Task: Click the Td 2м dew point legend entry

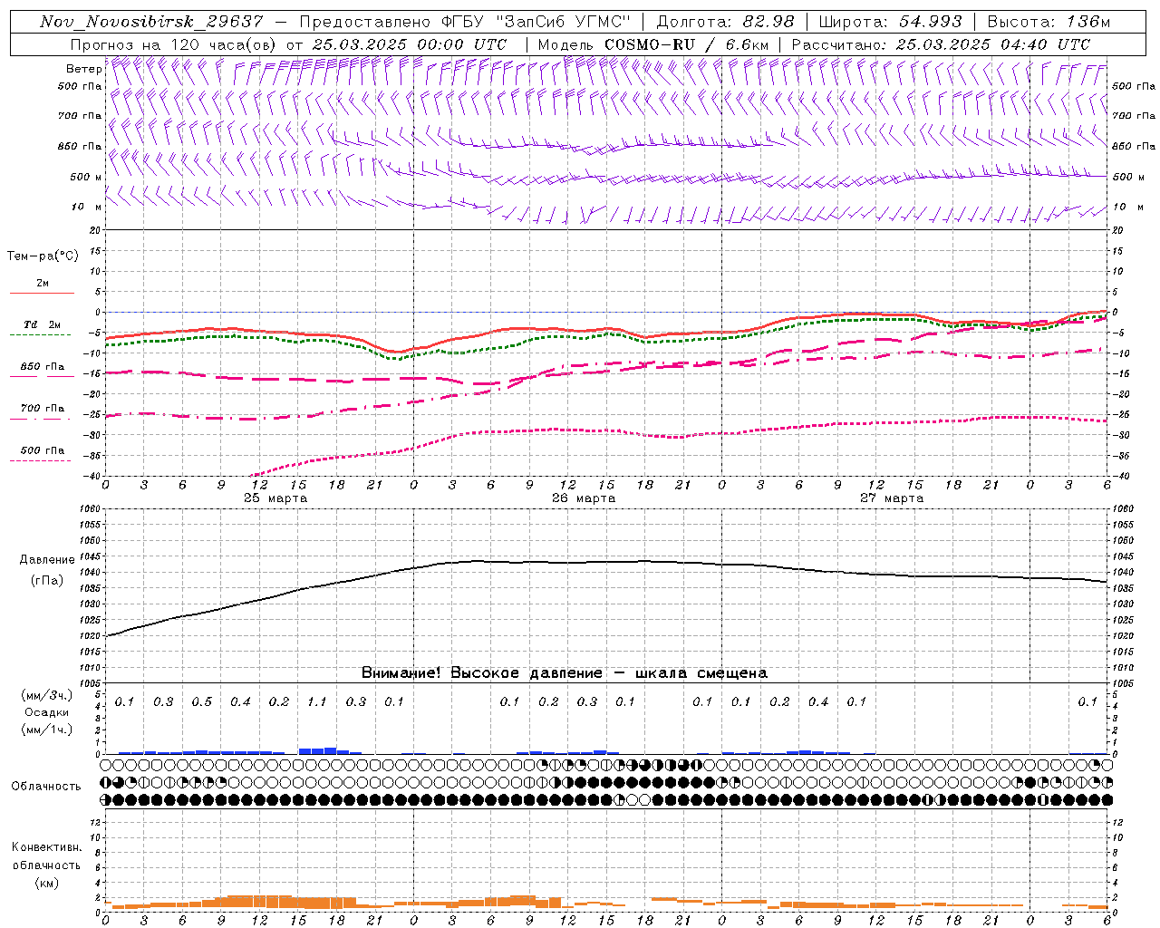Action: pyautogui.click(x=42, y=324)
